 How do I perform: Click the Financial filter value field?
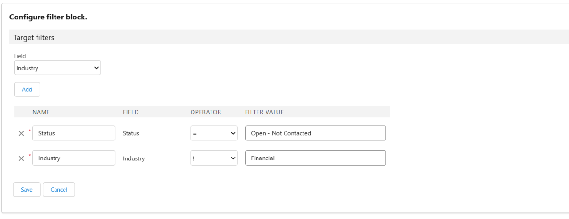(x=315, y=158)
